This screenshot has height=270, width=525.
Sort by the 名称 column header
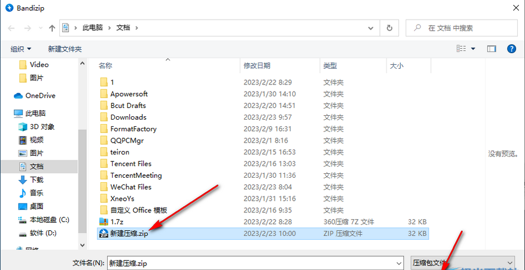click(x=105, y=66)
